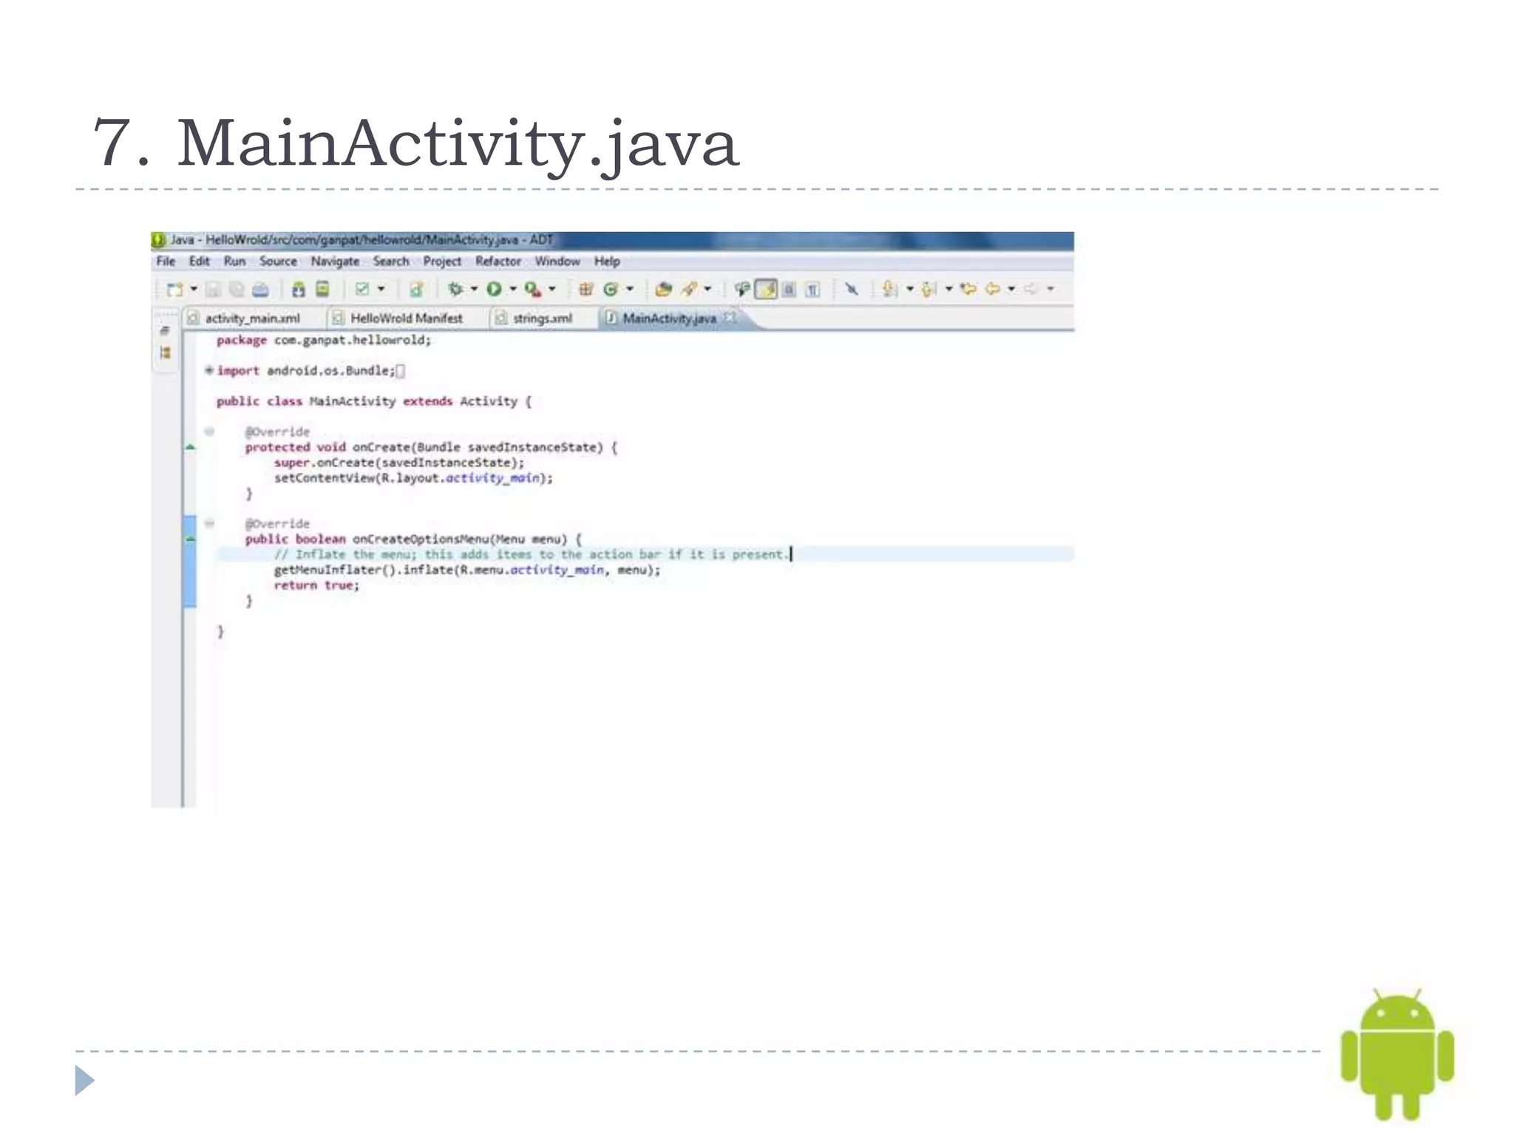Image resolution: width=1514 pixels, height=1135 pixels.
Task: Collapse the onCreateOptionsMenu fold marker
Action: [209, 523]
